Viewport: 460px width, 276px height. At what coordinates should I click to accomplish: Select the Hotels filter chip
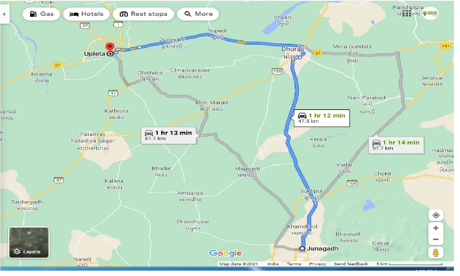[x=86, y=14]
